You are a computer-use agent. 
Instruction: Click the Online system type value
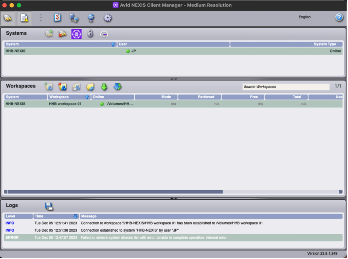click(335, 51)
